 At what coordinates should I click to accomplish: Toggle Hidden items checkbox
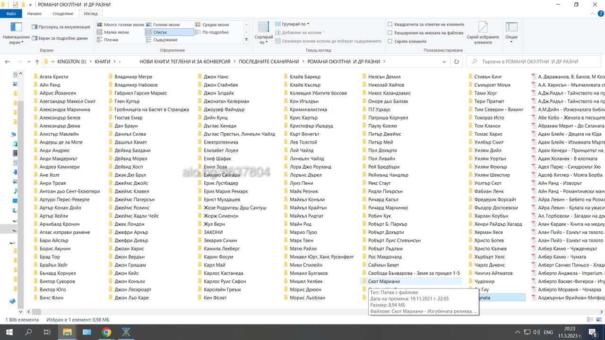pyautogui.click(x=406, y=42)
